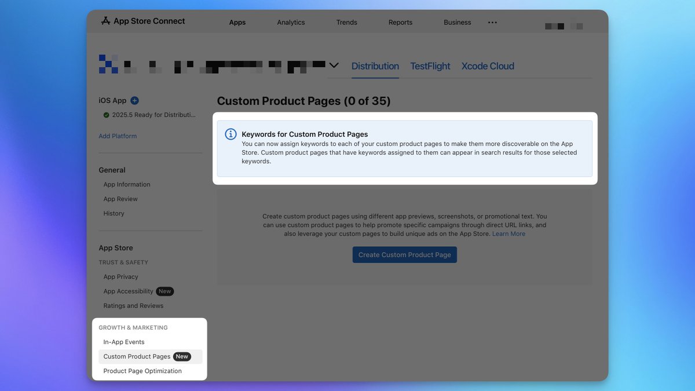
Task: Click the Add Platform link
Action: (118, 136)
